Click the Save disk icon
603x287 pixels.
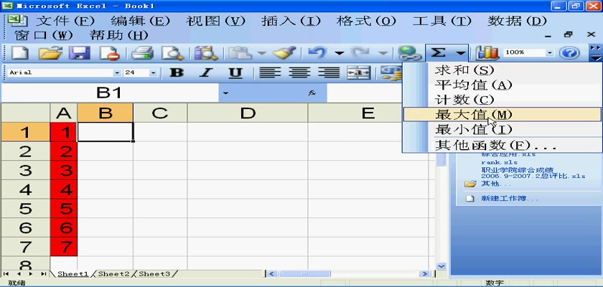point(79,53)
